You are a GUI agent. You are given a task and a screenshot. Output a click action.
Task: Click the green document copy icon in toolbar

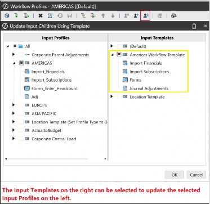click(160, 16)
